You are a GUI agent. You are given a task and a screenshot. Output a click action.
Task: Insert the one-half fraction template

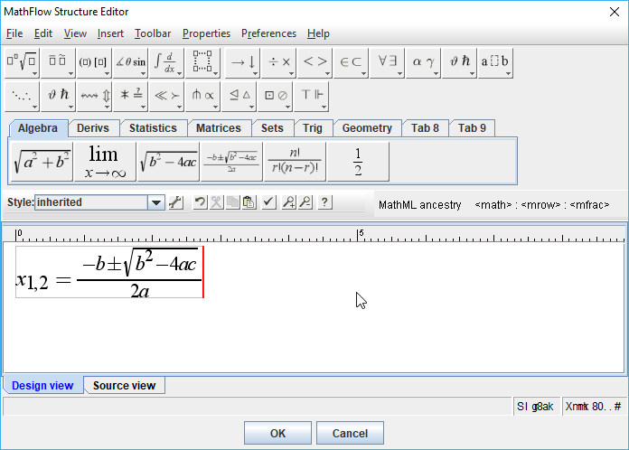(358, 162)
